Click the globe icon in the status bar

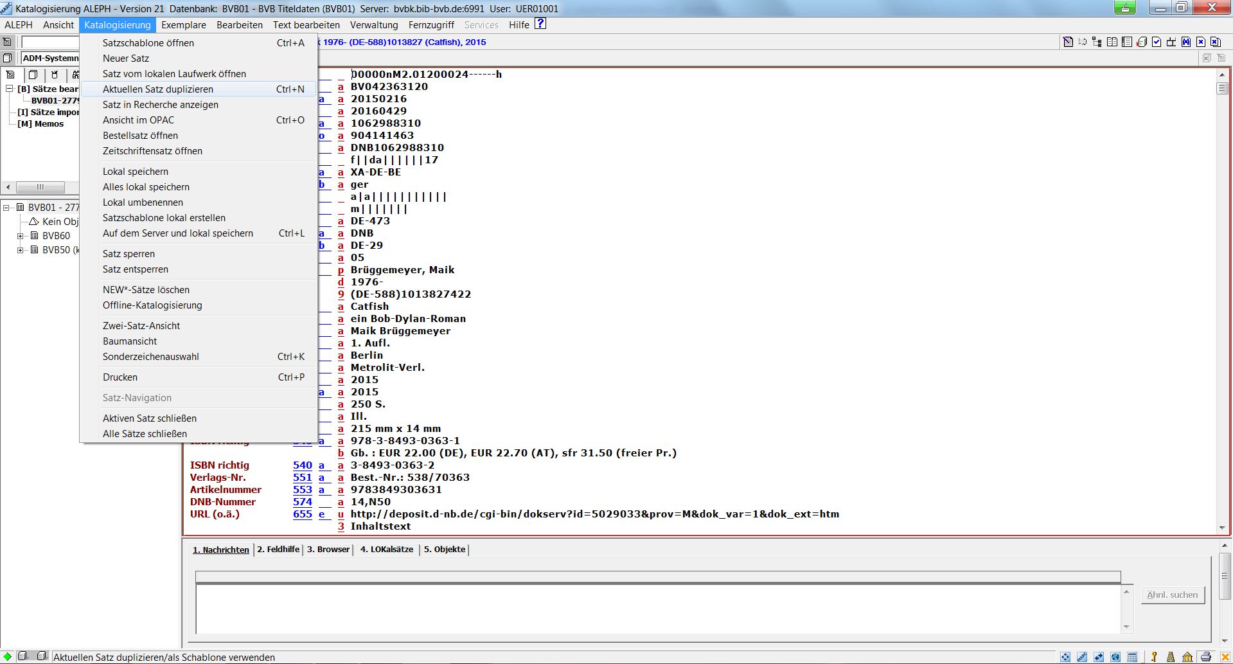(1115, 657)
